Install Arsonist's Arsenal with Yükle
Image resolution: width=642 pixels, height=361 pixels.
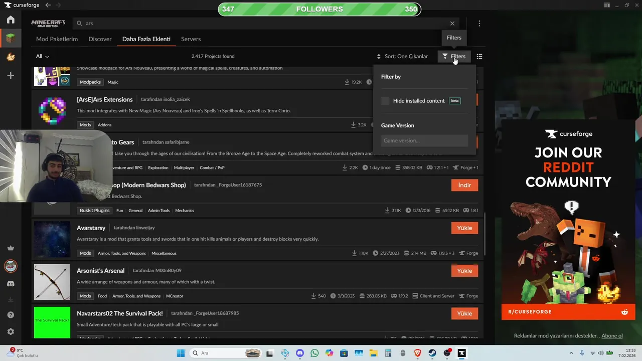coord(465,271)
